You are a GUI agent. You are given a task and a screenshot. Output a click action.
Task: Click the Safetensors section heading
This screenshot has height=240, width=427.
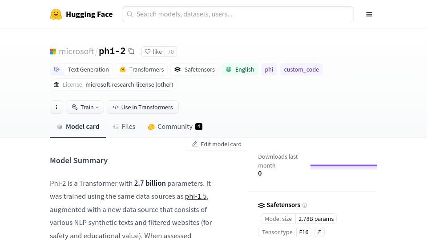coord(283,205)
